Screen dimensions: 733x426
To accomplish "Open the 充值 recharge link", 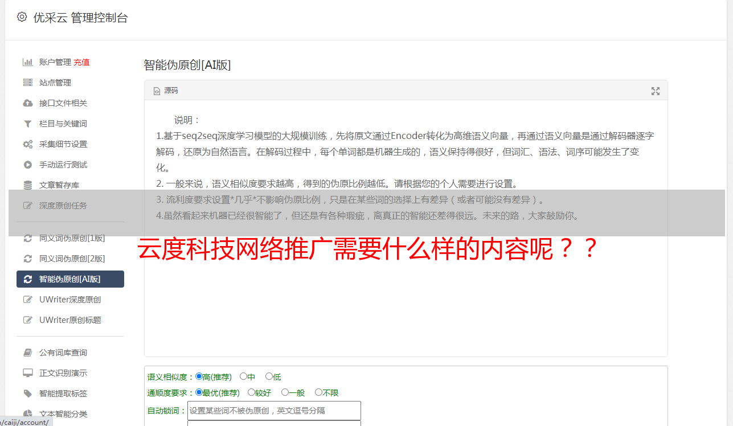I will tap(81, 62).
